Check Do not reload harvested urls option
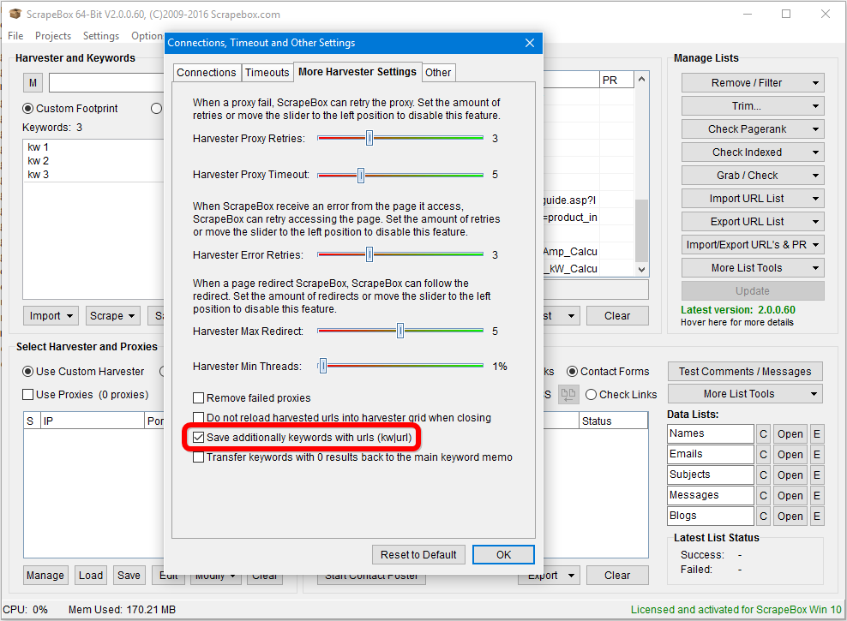The image size is (847, 621). [x=199, y=418]
